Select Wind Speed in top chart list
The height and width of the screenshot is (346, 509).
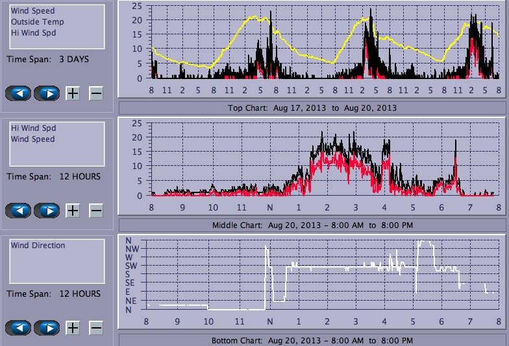[32, 11]
